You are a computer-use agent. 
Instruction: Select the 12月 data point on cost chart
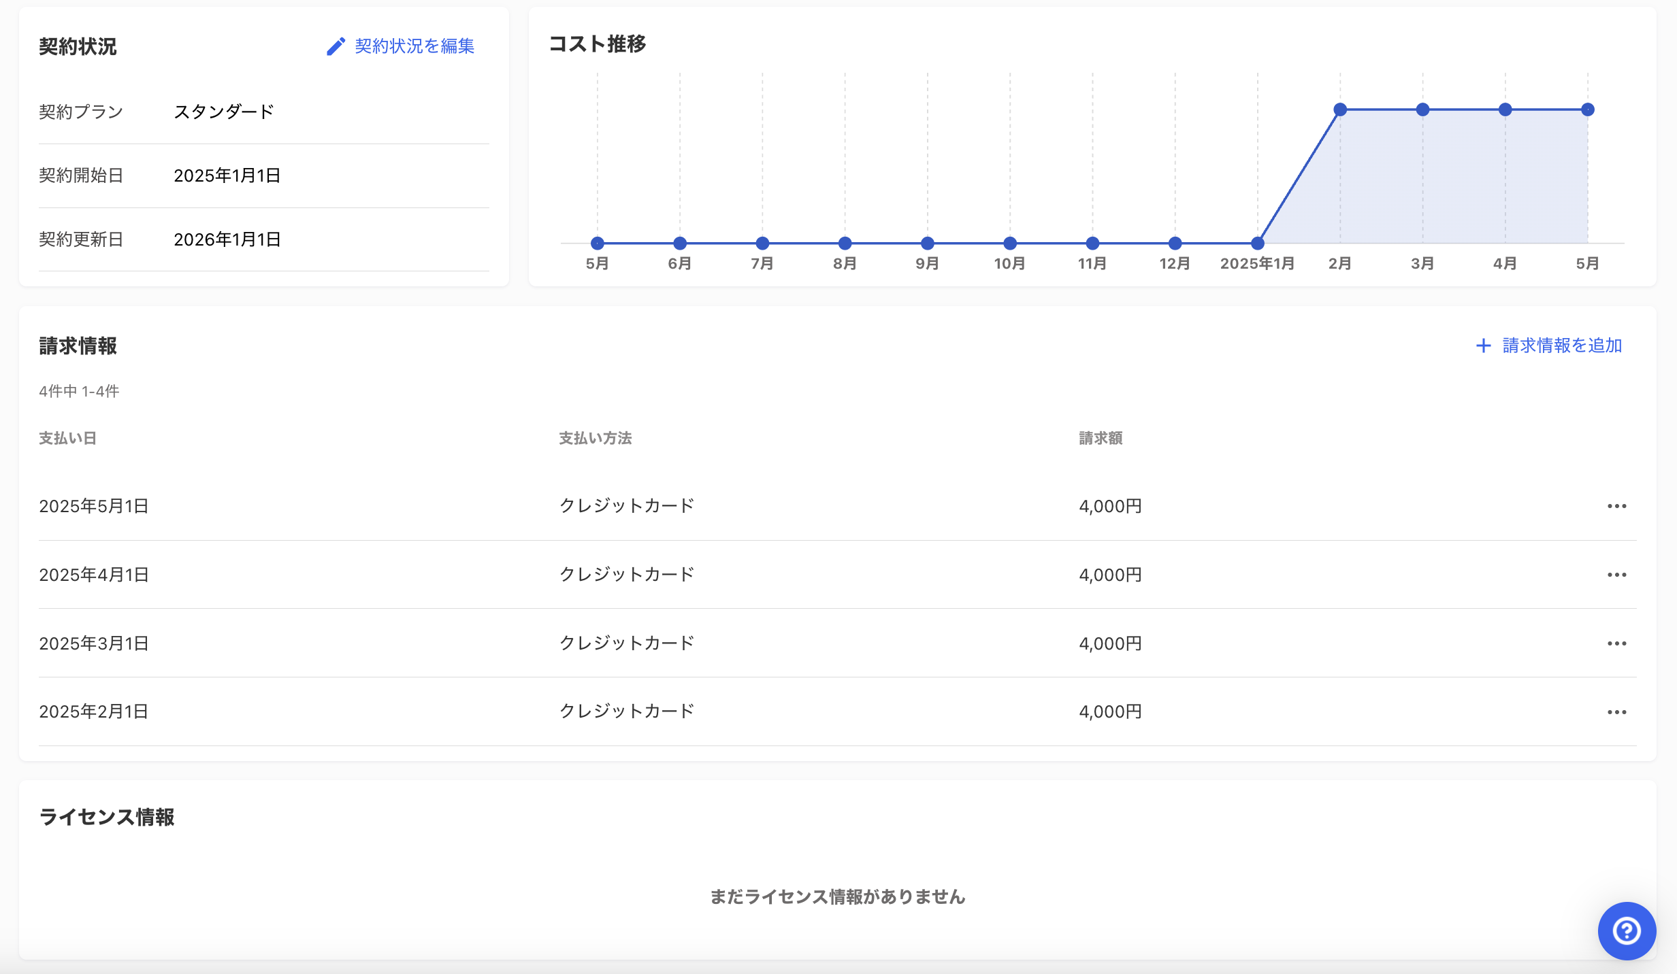1175,243
